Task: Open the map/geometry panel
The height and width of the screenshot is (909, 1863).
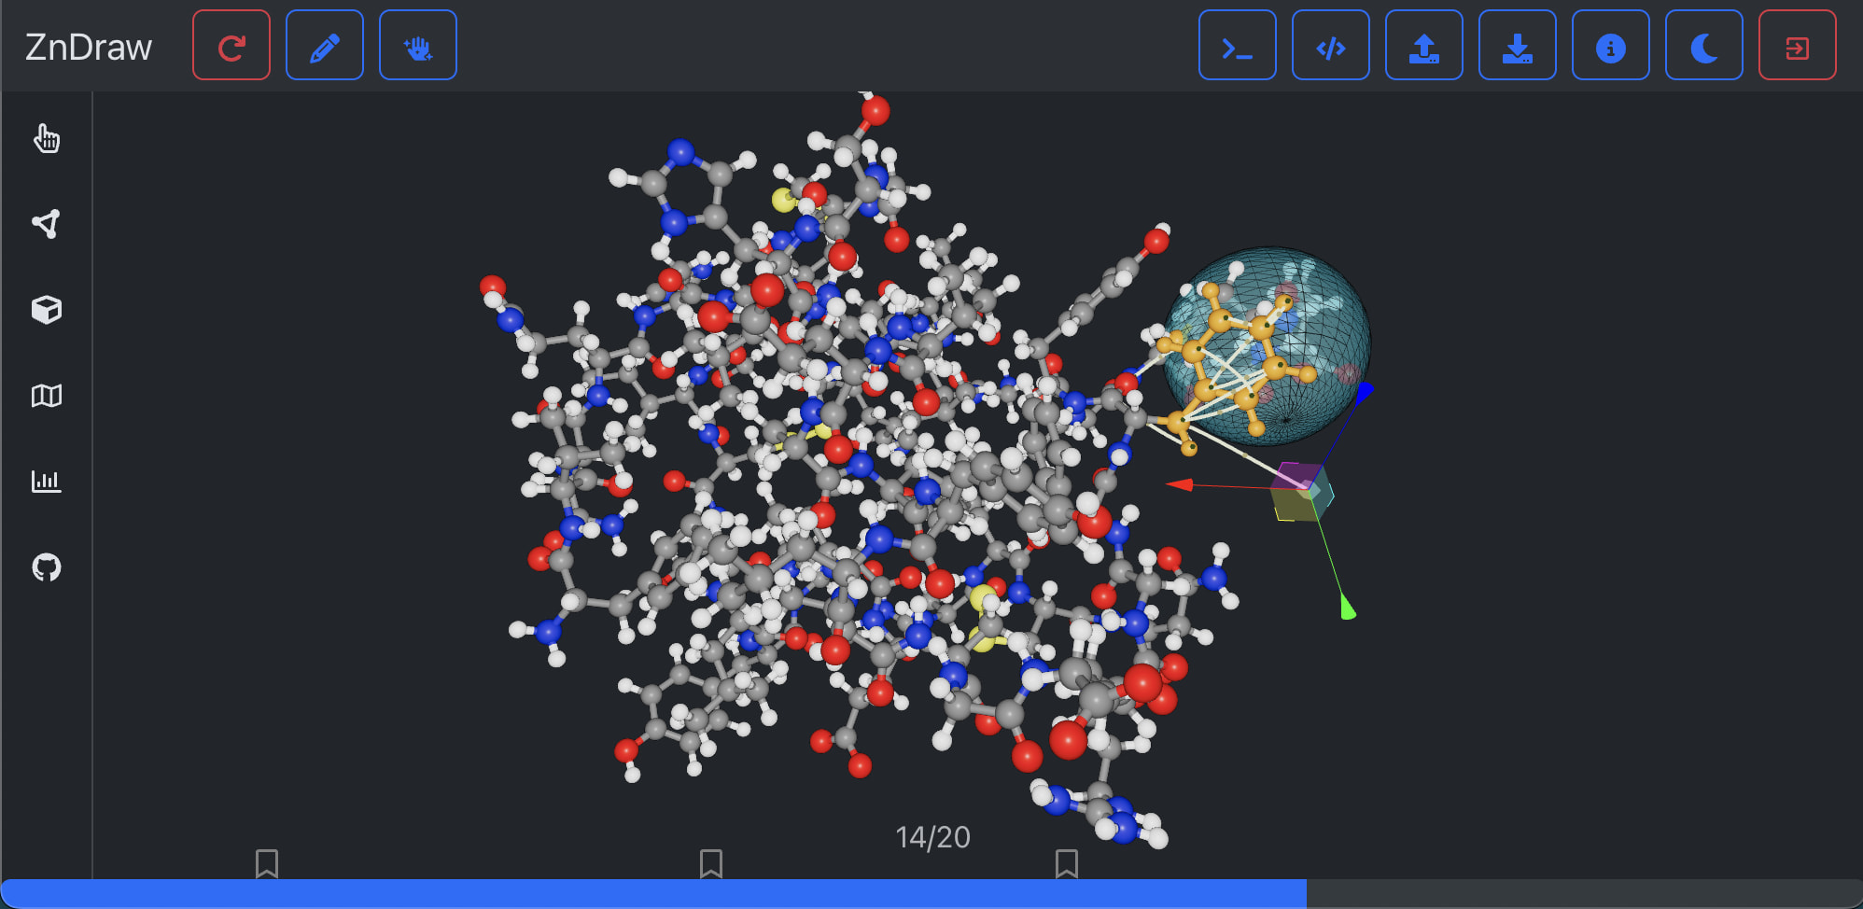Action: (48, 396)
